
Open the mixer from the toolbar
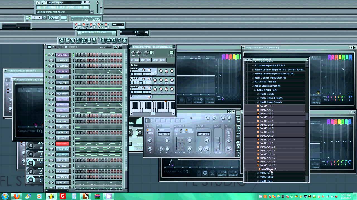[124, 41]
